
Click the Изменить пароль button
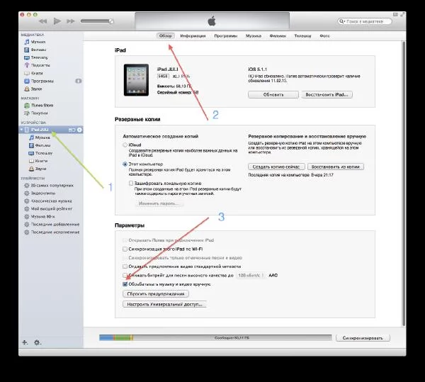[x=159, y=203]
